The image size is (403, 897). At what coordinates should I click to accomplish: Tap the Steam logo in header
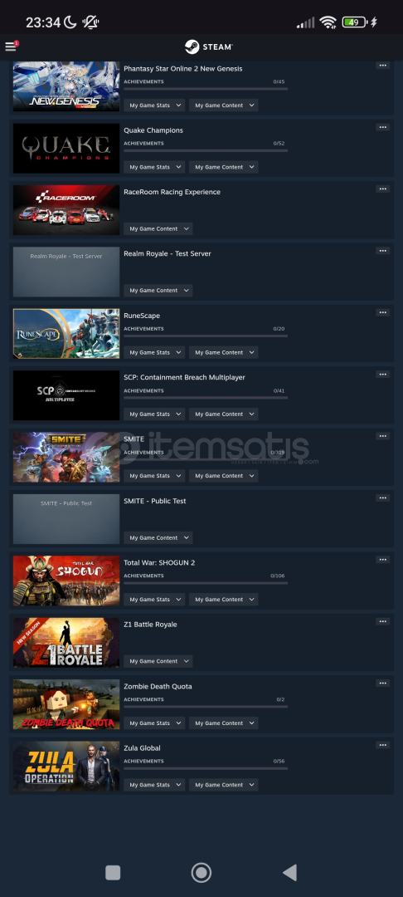coord(208,47)
